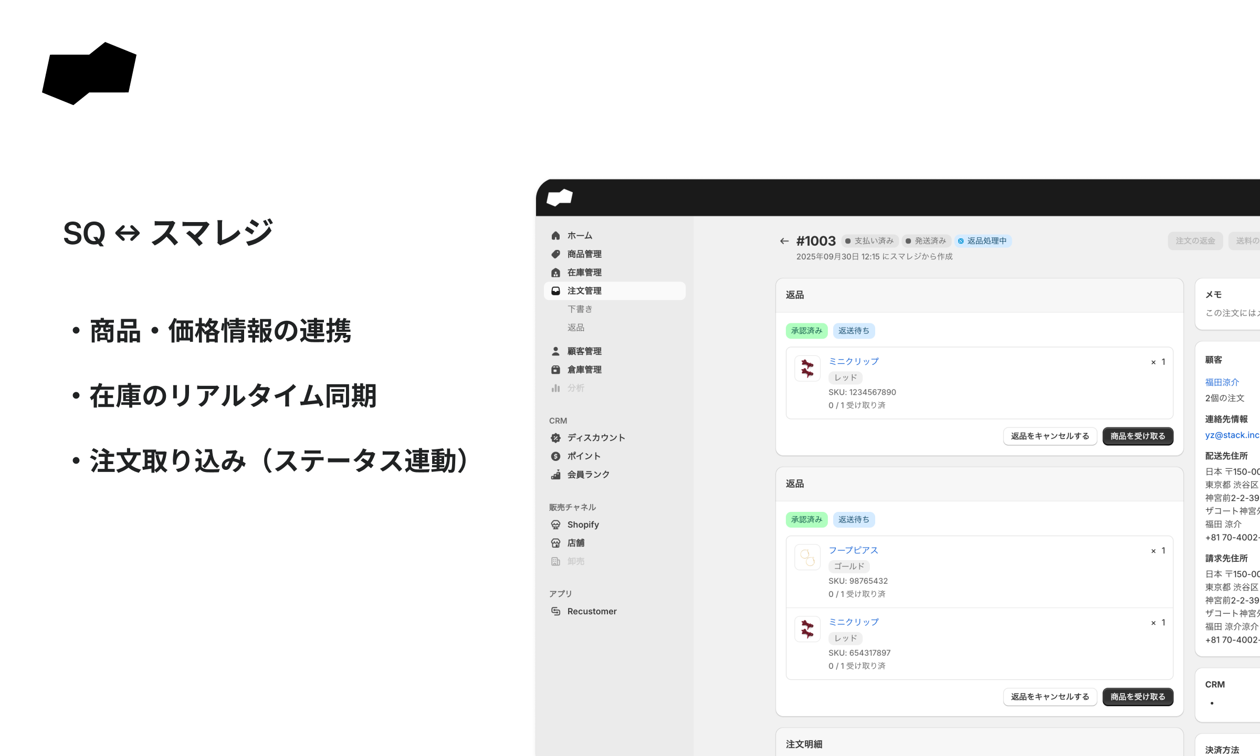Open the フープピアス product link
The image size is (1260, 756).
[853, 550]
